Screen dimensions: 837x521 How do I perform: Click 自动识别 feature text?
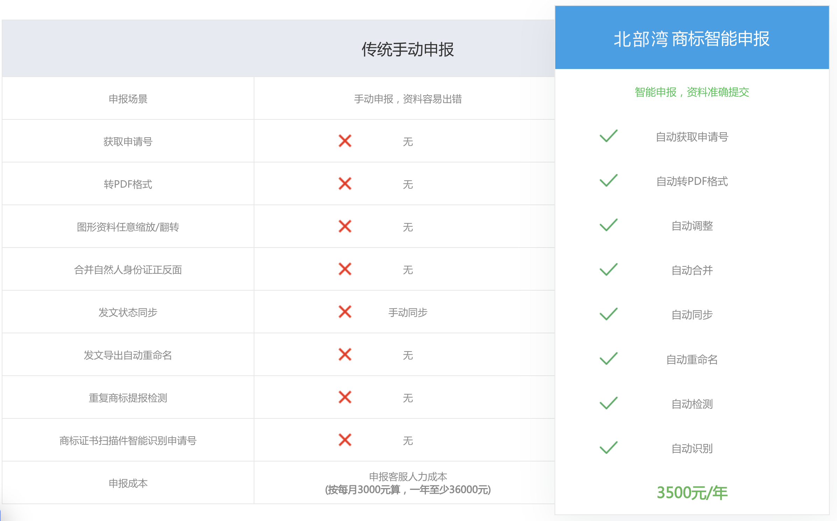pos(692,449)
